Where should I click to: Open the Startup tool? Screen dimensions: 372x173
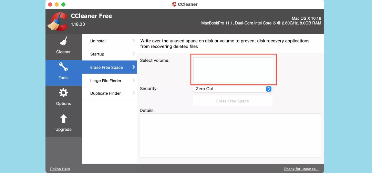click(x=110, y=54)
